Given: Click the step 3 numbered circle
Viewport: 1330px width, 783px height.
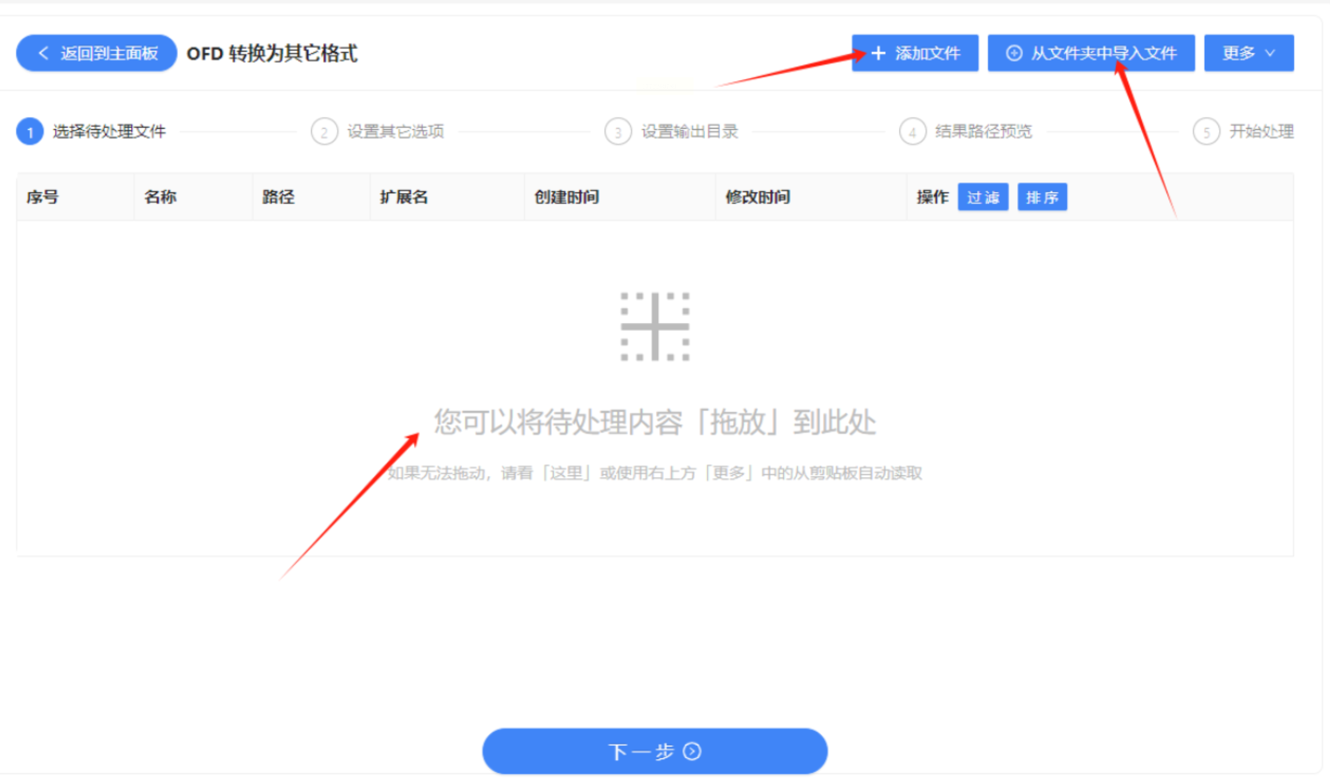Looking at the screenshot, I should coord(618,131).
